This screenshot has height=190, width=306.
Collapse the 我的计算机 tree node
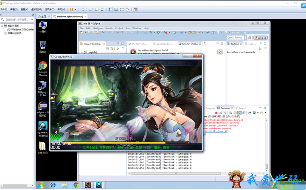click(x=3, y=25)
